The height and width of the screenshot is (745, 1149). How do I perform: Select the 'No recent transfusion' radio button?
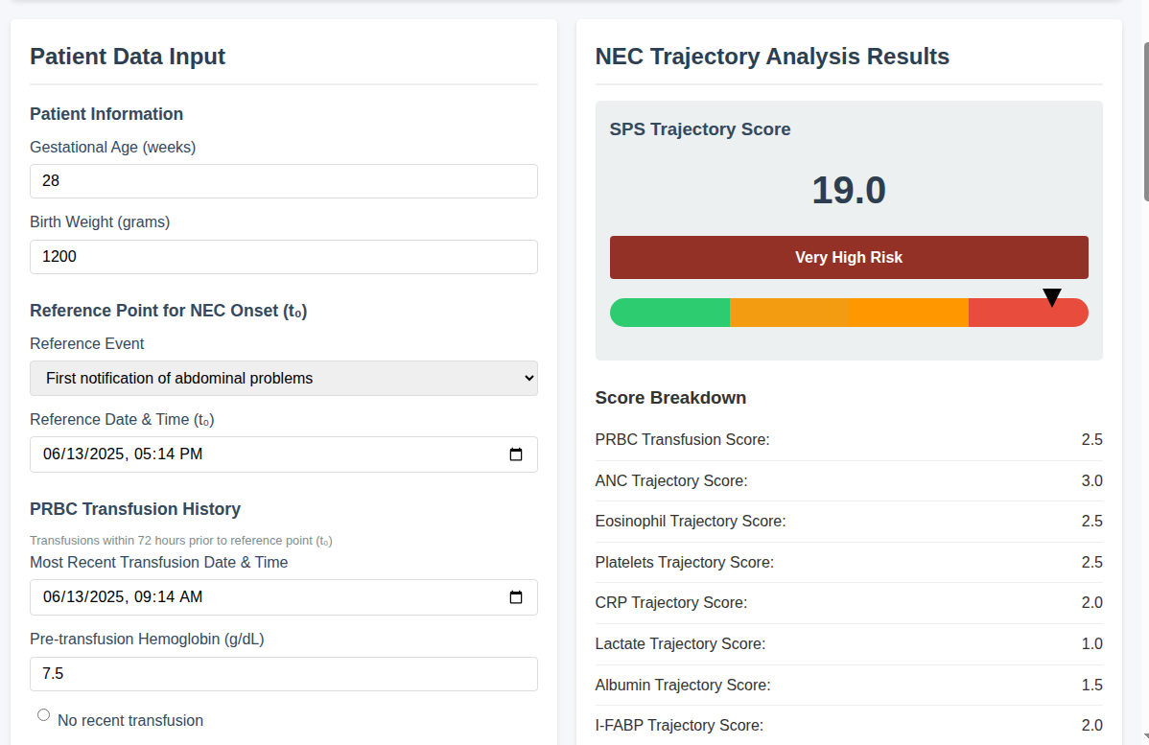[x=43, y=714]
